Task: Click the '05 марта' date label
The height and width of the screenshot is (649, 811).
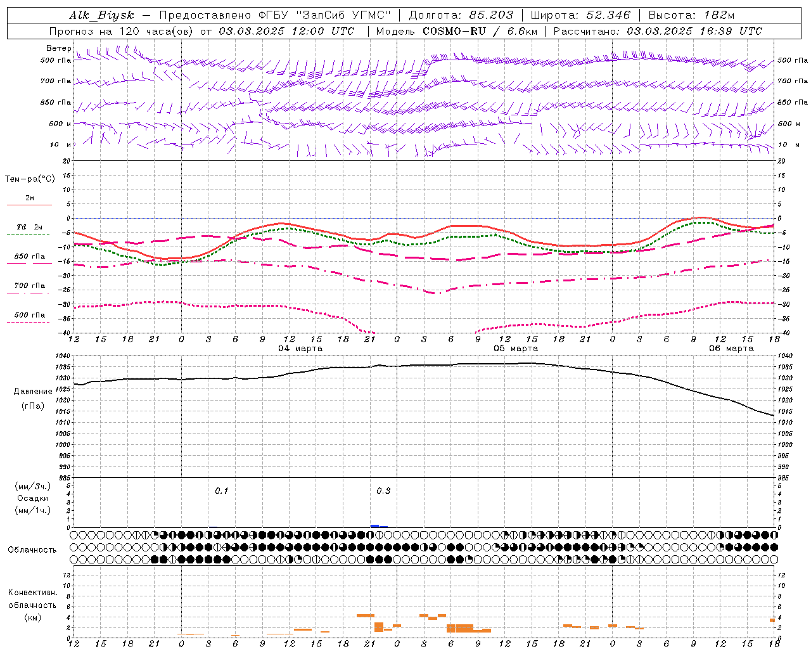Action: pyautogui.click(x=516, y=349)
